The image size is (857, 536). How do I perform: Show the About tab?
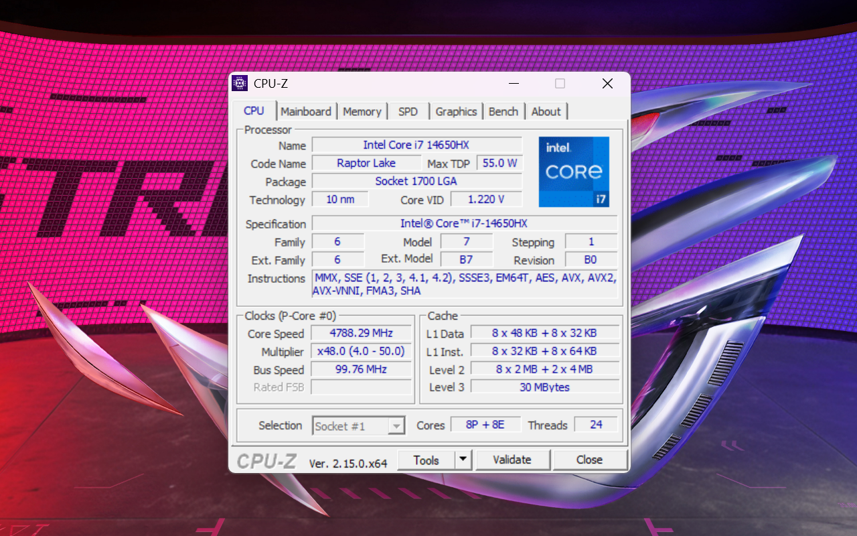point(546,112)
